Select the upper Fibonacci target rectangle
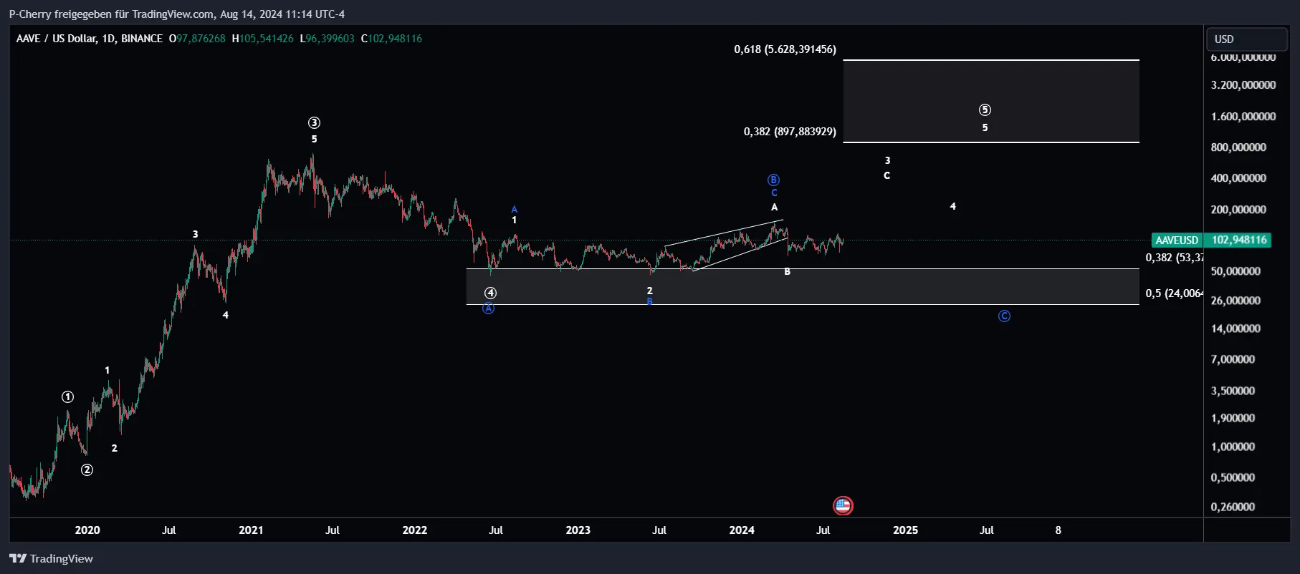This screenshot has width=1300, height=574. tap(991, 101)
